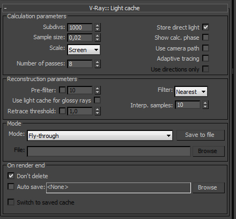Image resolution: width=236 pixels, height=219 pixels.
Task: Click Browse next to Auto save
Action: click(209, 188)
